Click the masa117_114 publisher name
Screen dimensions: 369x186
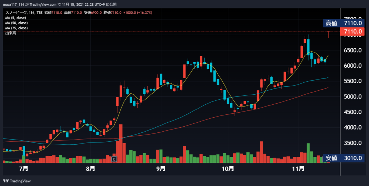(x=13, y=4)
